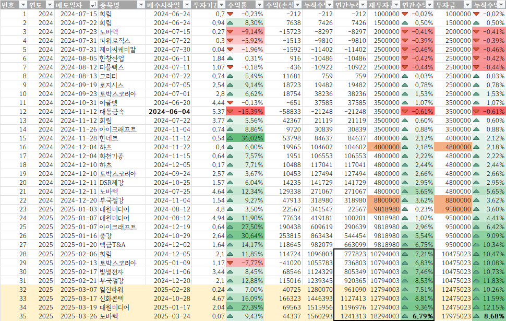Select the 화천기공 stock name cell
Viewport: 506px width, 321px height.
(x=122, y=156)
